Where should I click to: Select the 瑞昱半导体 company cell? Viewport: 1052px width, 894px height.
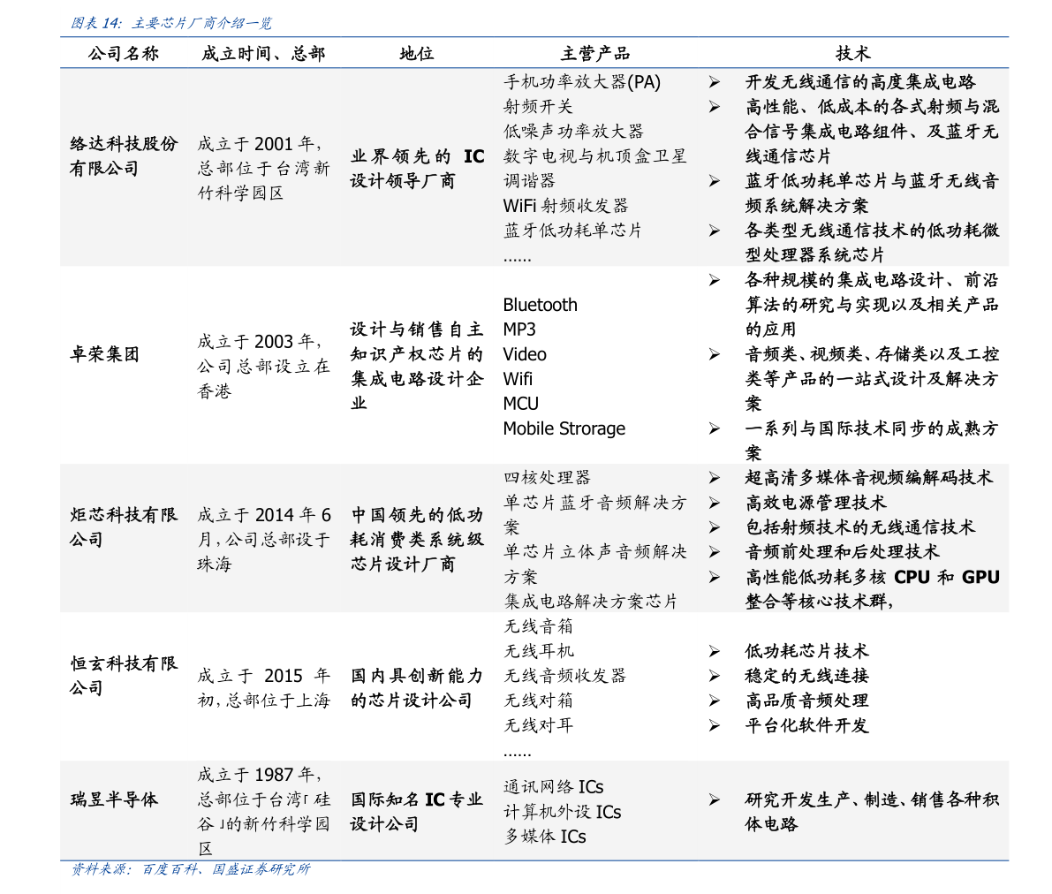click(114, 799)
